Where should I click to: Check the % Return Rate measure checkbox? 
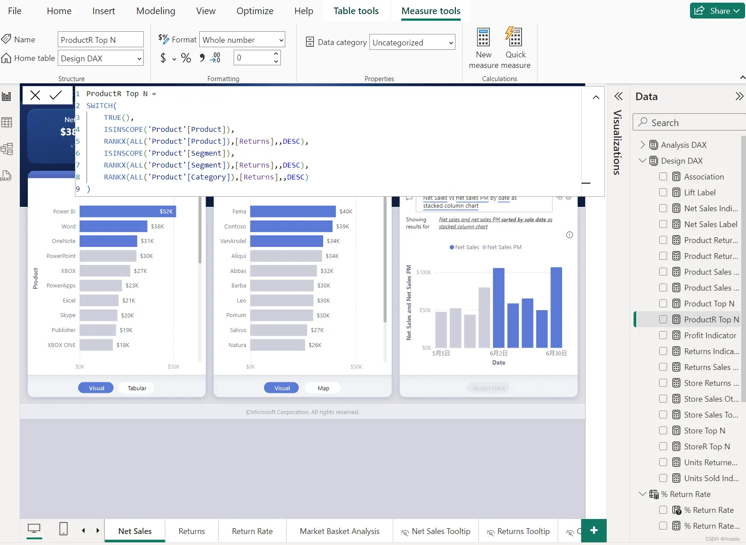[x=663, y=510]
